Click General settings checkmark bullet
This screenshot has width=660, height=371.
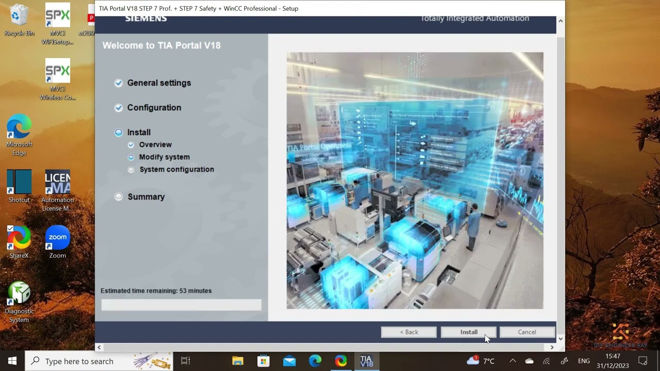pos(119,83)
